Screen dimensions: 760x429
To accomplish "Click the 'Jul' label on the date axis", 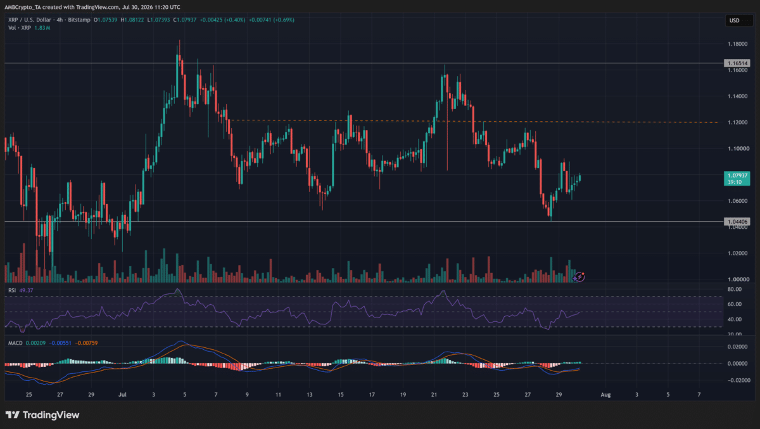I will coord(123,394).
